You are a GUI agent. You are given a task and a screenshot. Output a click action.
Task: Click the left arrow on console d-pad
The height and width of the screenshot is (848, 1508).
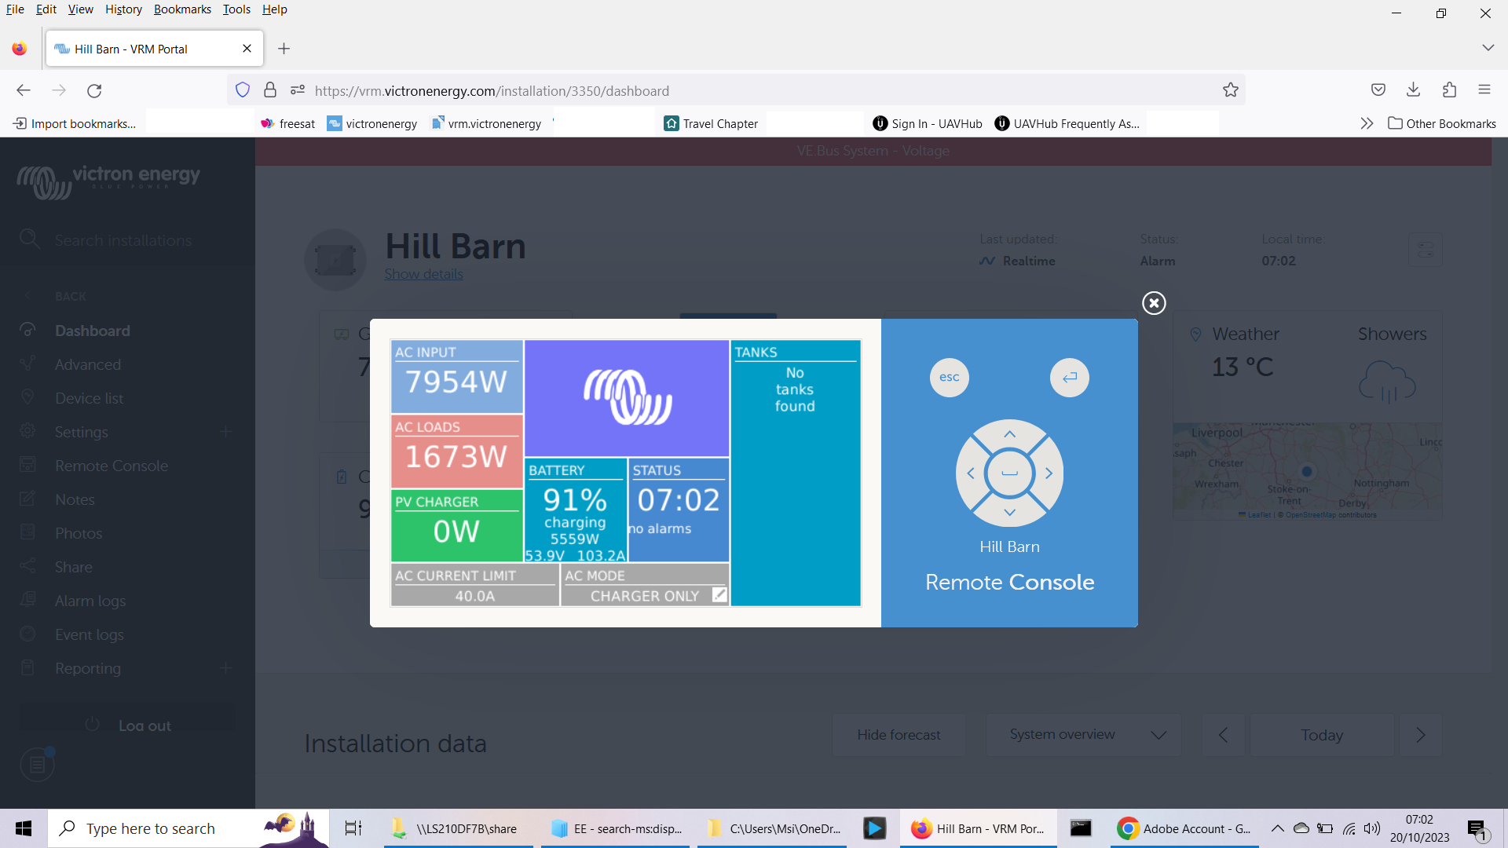tap(971, 473)
